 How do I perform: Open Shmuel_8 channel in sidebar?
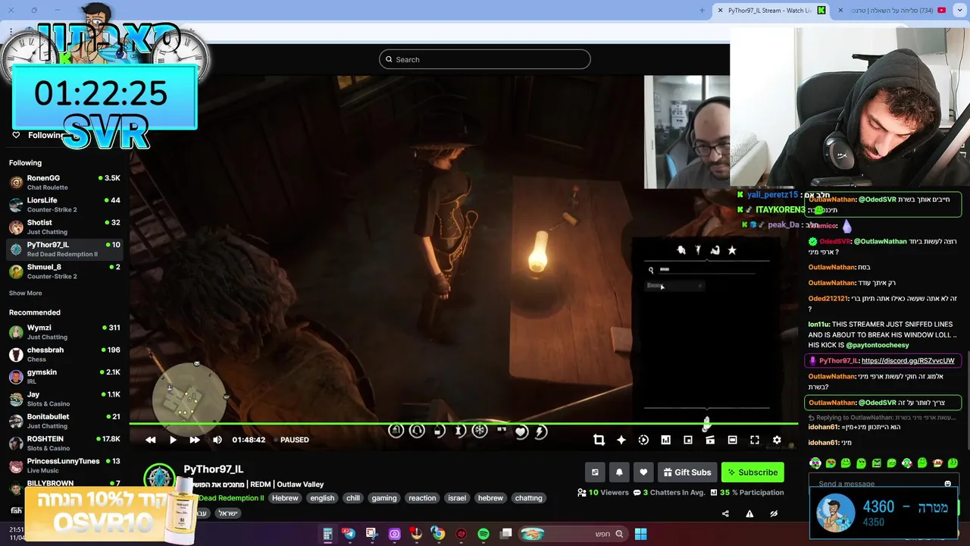64,271
